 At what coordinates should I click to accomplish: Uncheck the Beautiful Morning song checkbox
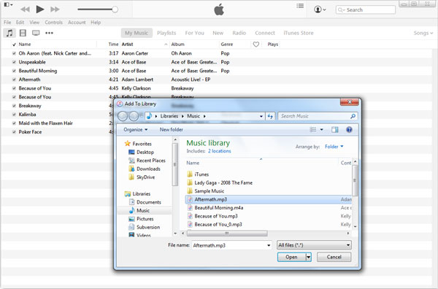pyautogui.click(x=14, y=71)
